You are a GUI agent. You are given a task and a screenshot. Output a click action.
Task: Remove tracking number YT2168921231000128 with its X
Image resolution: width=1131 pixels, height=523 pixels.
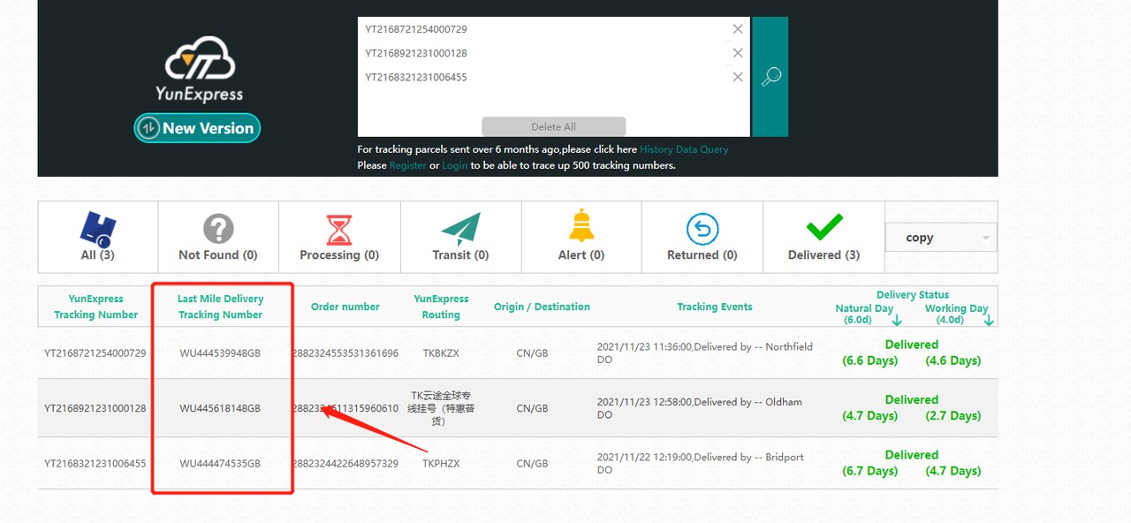click(x=738, y=53)
